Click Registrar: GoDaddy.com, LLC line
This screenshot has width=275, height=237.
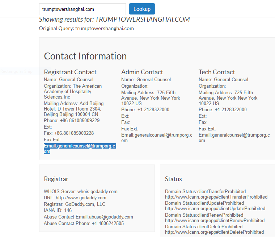point(75,204)
